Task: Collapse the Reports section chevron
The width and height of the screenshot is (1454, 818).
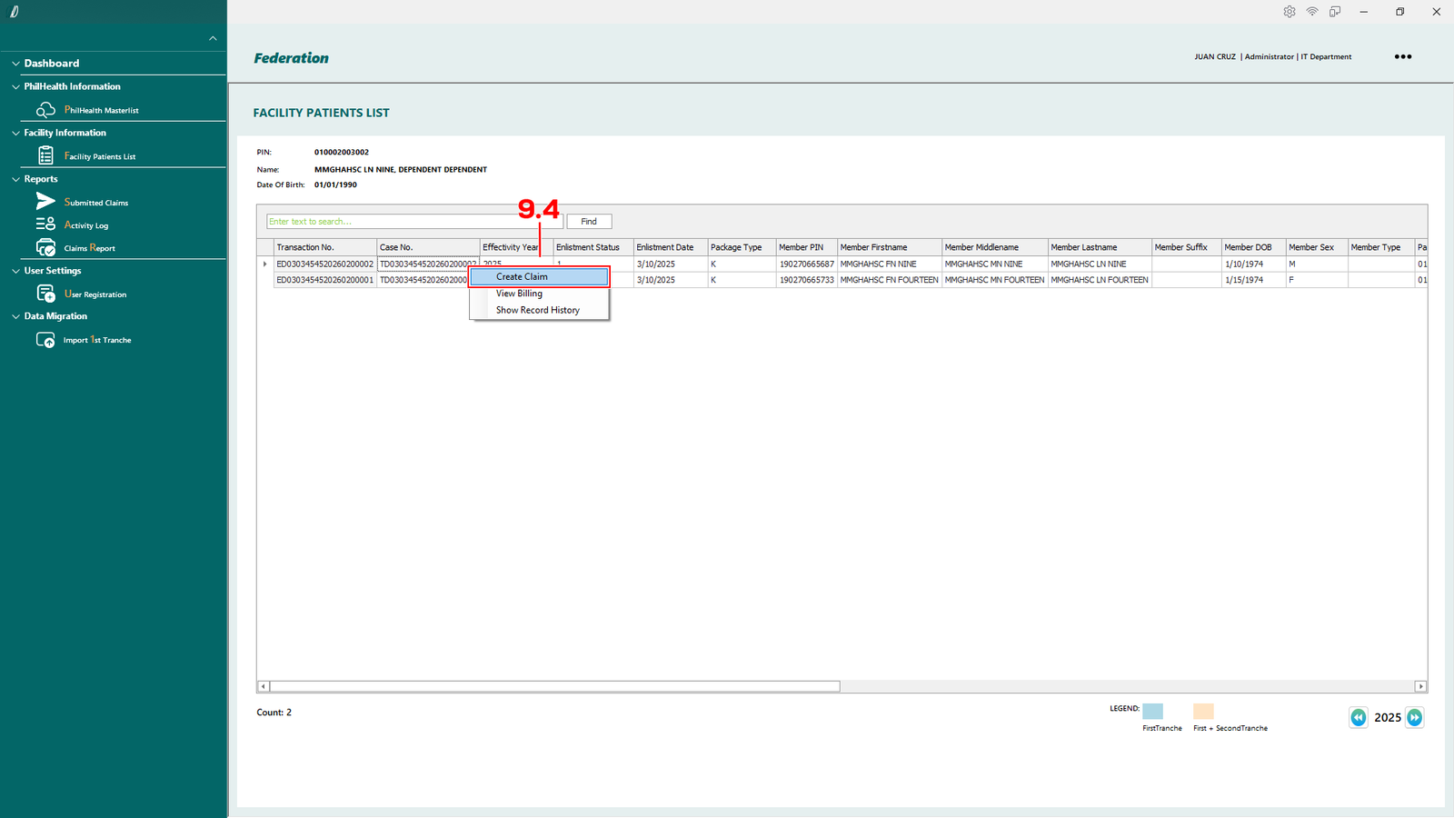Action: tap(15, 179)
